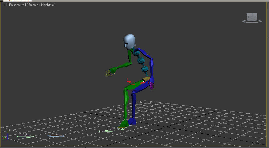Open the [ + ] viewport general menu

tap(4, 5)
